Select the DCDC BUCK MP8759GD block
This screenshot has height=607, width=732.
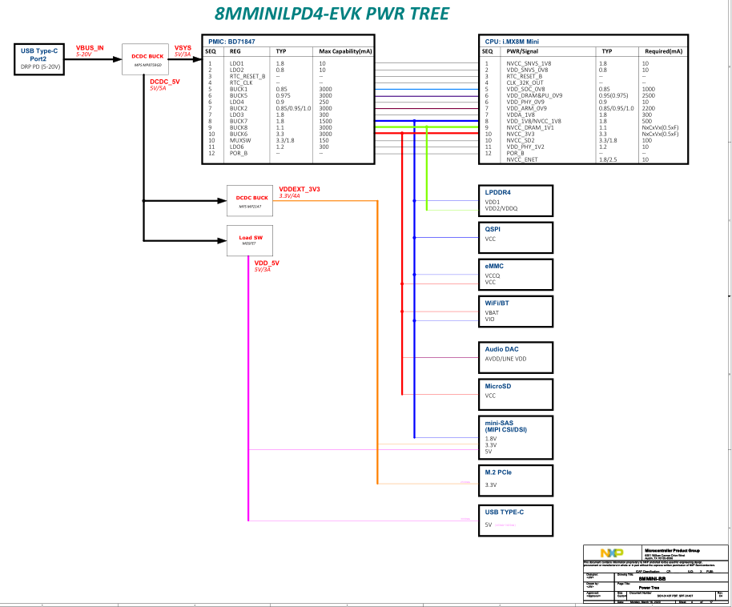pyautogui.click(x=146, y=59)
